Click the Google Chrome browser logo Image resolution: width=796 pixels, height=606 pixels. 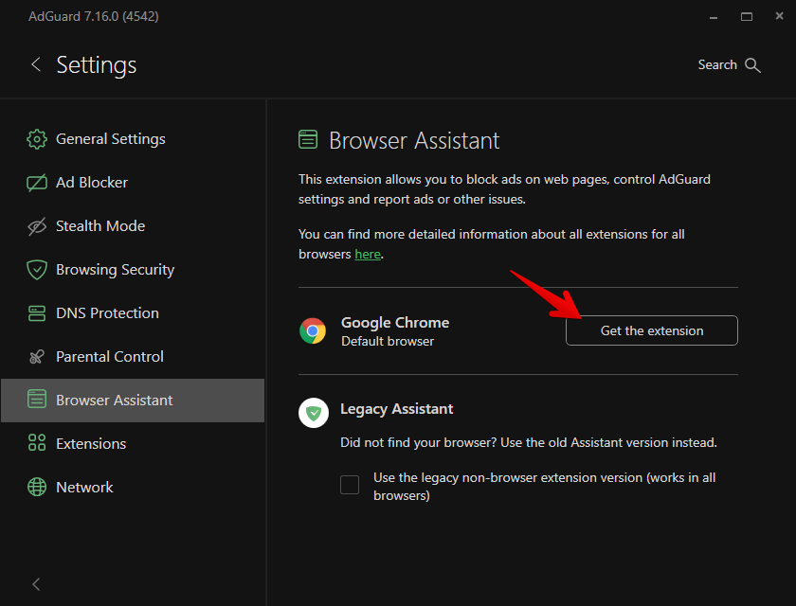pos(314,330)
